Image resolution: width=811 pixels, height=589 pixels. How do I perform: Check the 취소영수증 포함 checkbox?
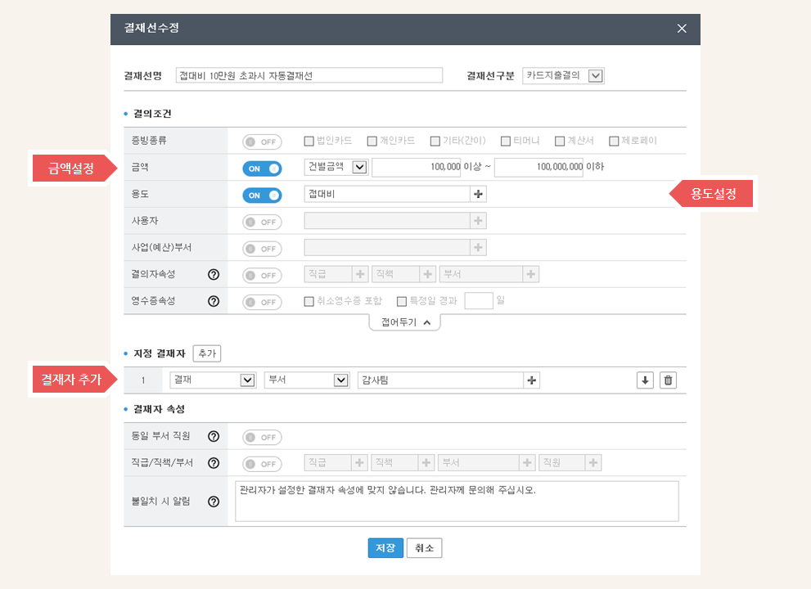point(309,301)
